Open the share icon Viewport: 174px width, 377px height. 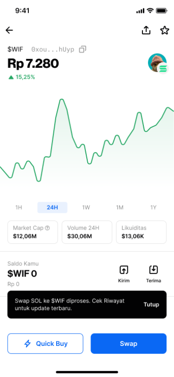(146, 30)
